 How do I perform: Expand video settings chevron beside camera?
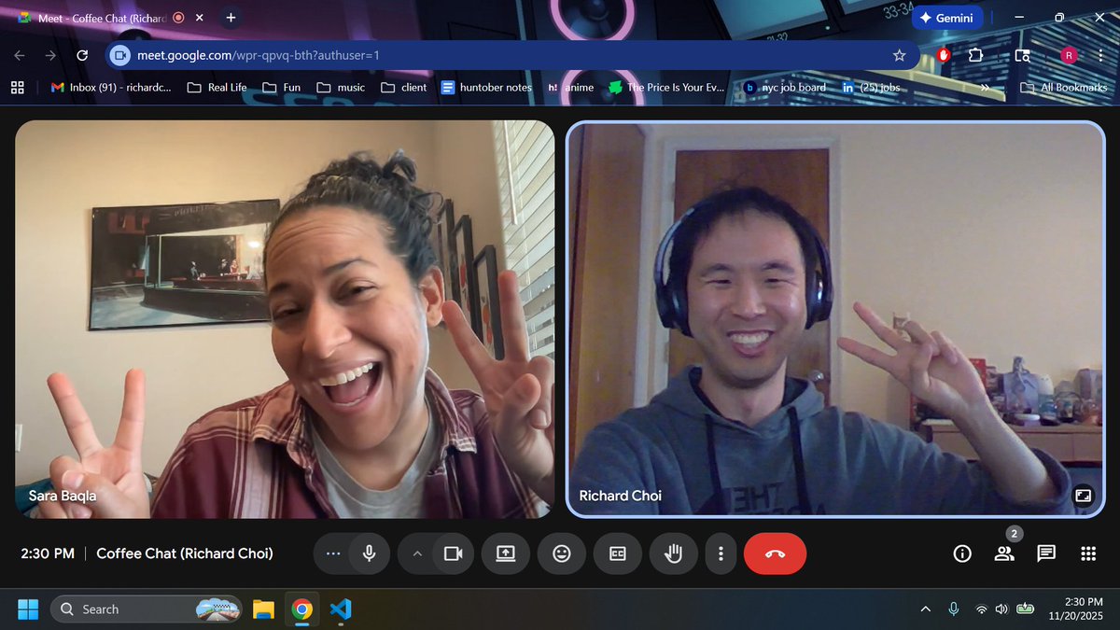point(417,553)
